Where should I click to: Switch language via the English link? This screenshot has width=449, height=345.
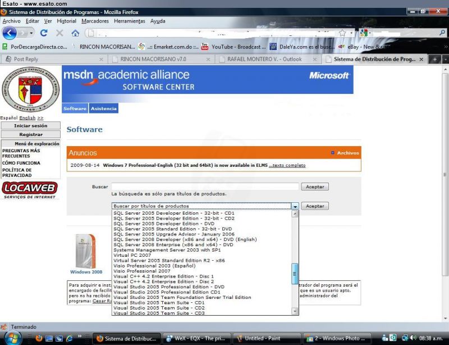(28, 118)
